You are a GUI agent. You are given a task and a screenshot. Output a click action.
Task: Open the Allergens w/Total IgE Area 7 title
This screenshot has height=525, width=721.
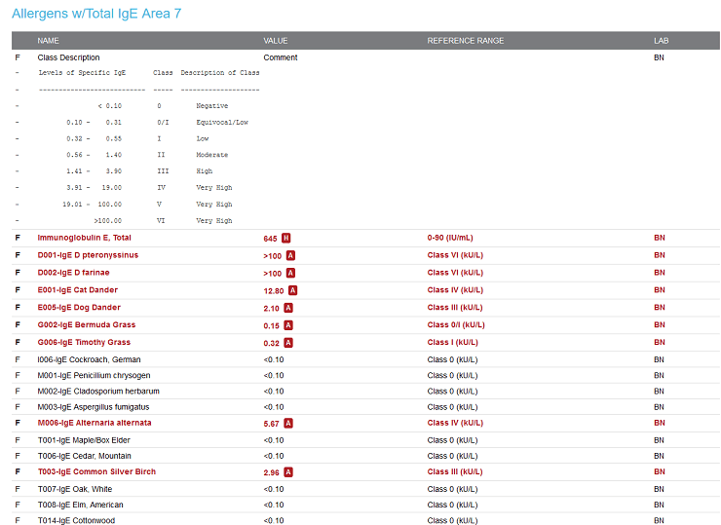click(x=96, y=14)
